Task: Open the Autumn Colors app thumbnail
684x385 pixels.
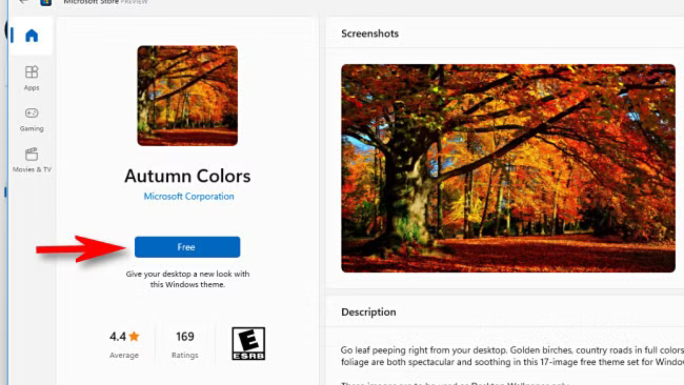Action: 187,96
